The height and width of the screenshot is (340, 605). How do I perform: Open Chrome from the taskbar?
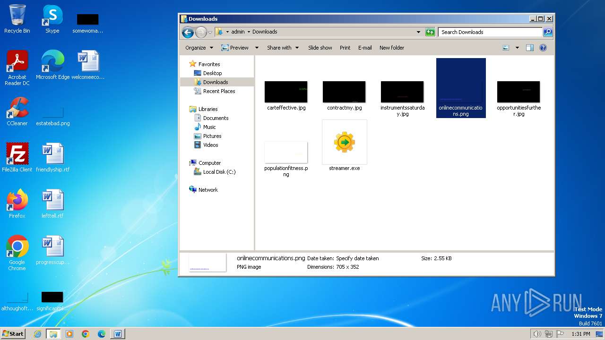(x=86, y=334)
